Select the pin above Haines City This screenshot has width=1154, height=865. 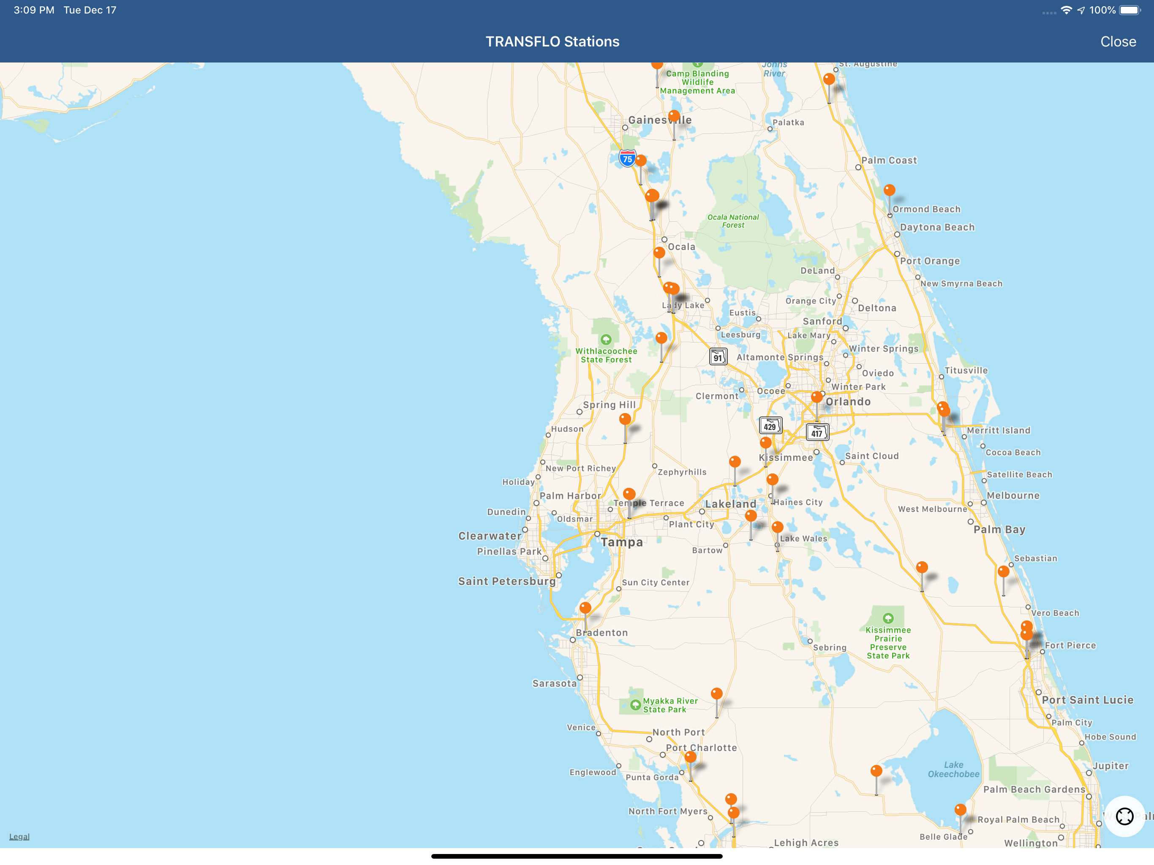pos(773,479)
